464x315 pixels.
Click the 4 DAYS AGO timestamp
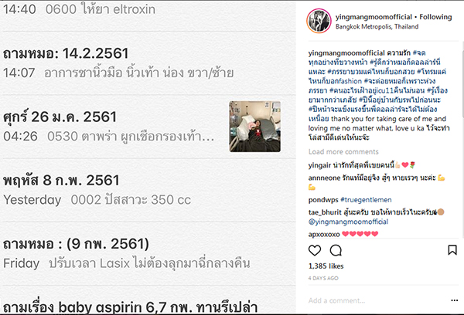pos(323,278)
